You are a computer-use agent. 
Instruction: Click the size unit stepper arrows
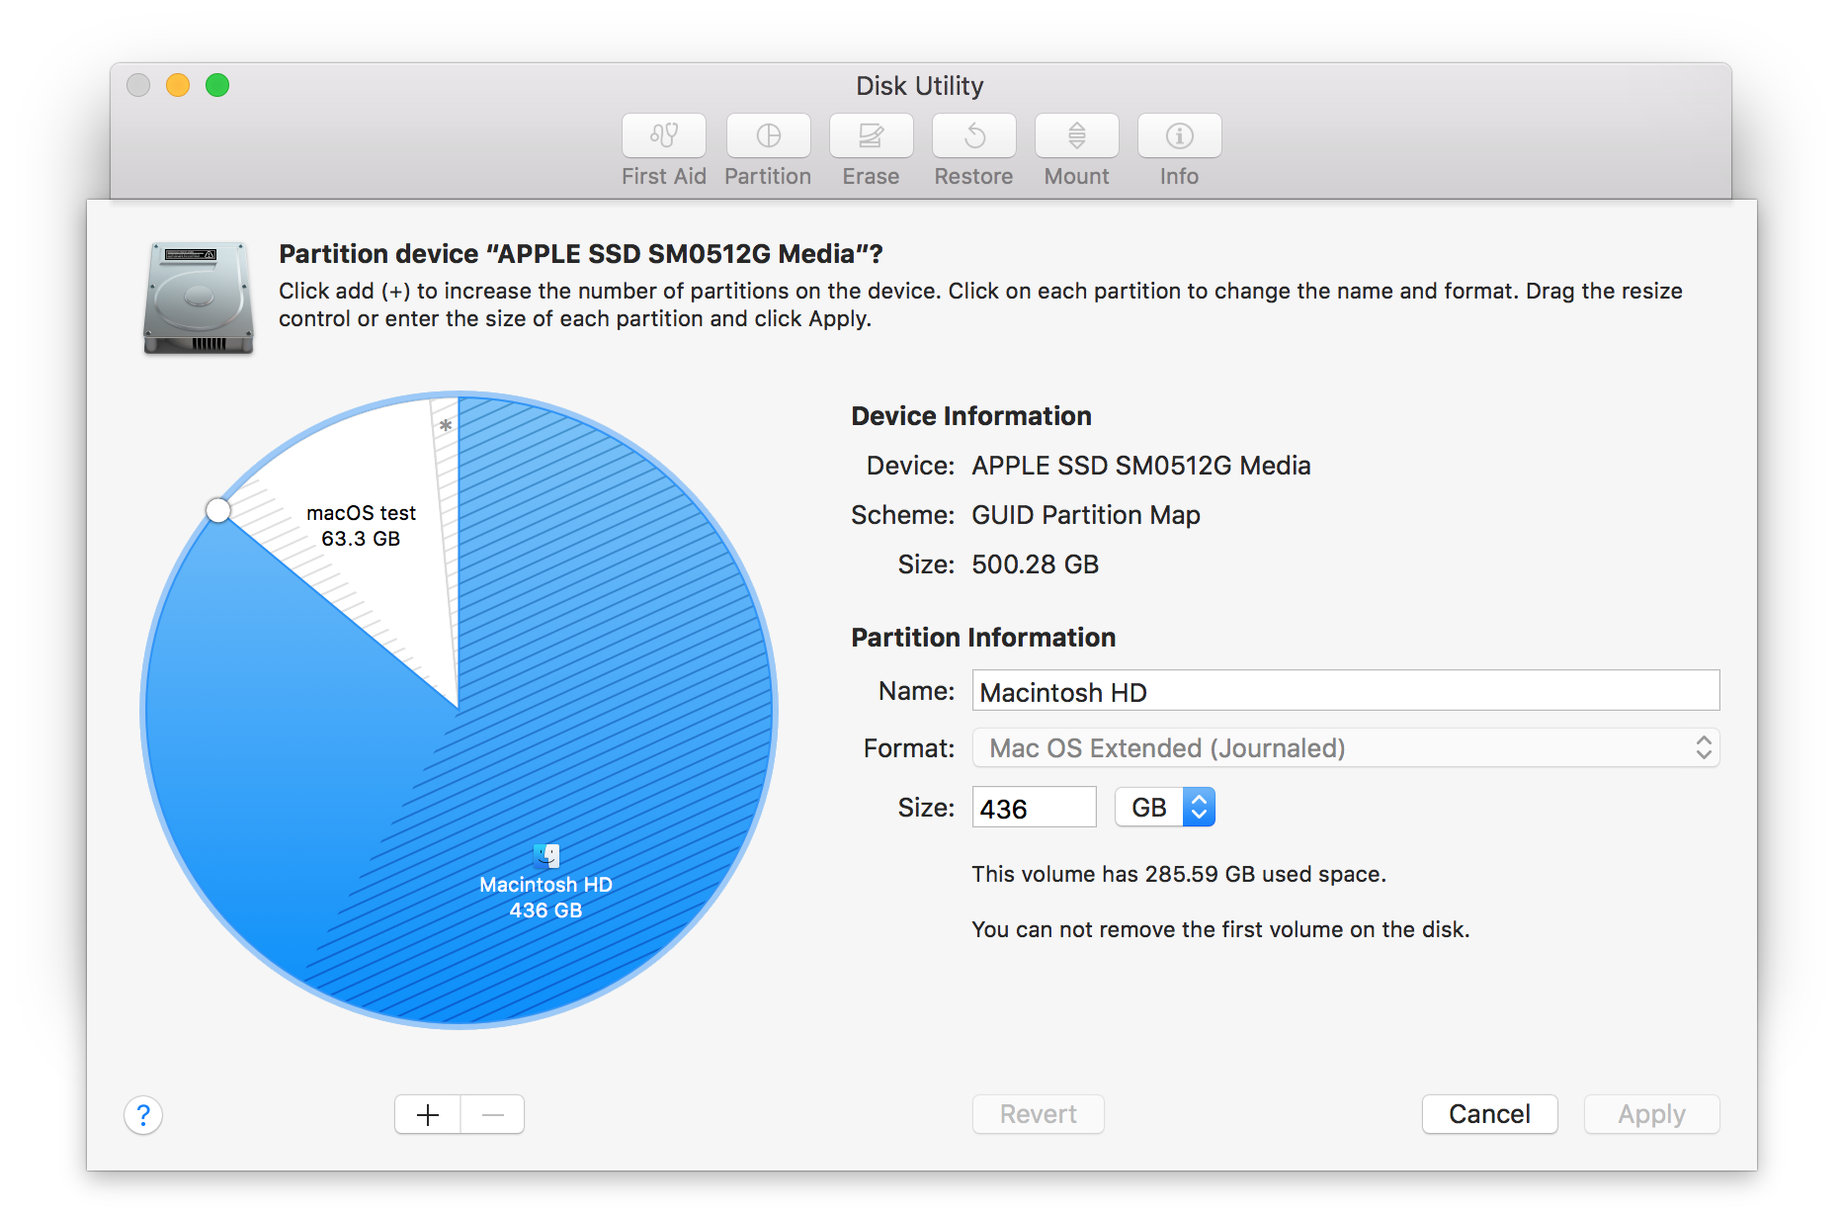pyautogui.click(x=1199, y=807)
